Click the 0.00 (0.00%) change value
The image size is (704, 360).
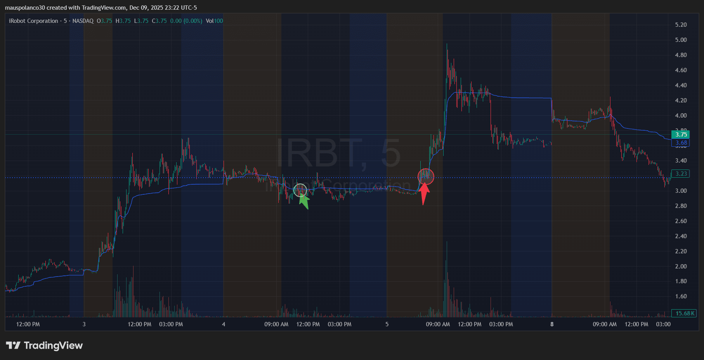(186, 21)
